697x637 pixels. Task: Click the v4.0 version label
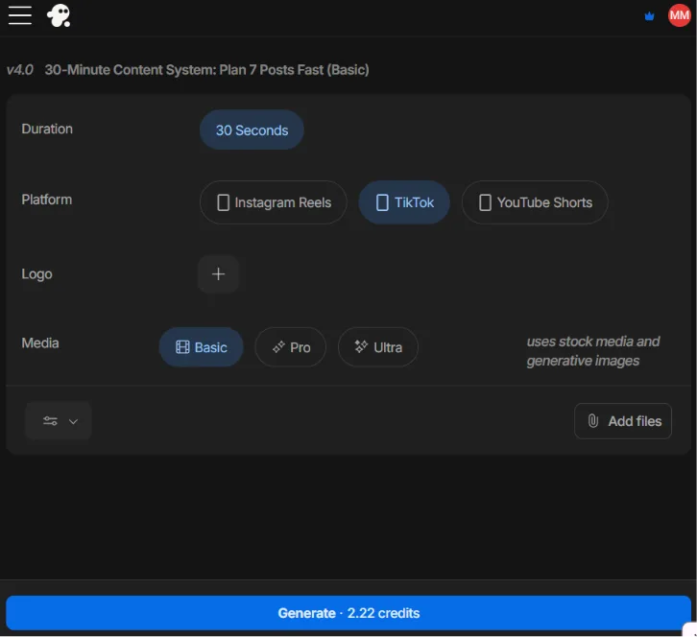(x=20, y=70)
